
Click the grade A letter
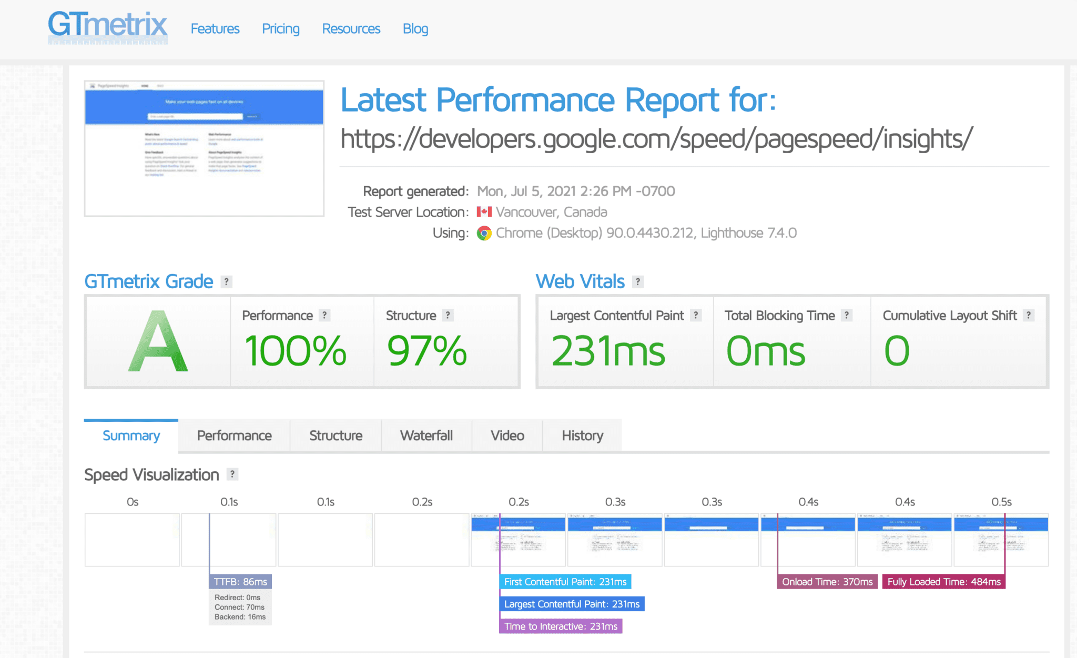coord(158,342)
